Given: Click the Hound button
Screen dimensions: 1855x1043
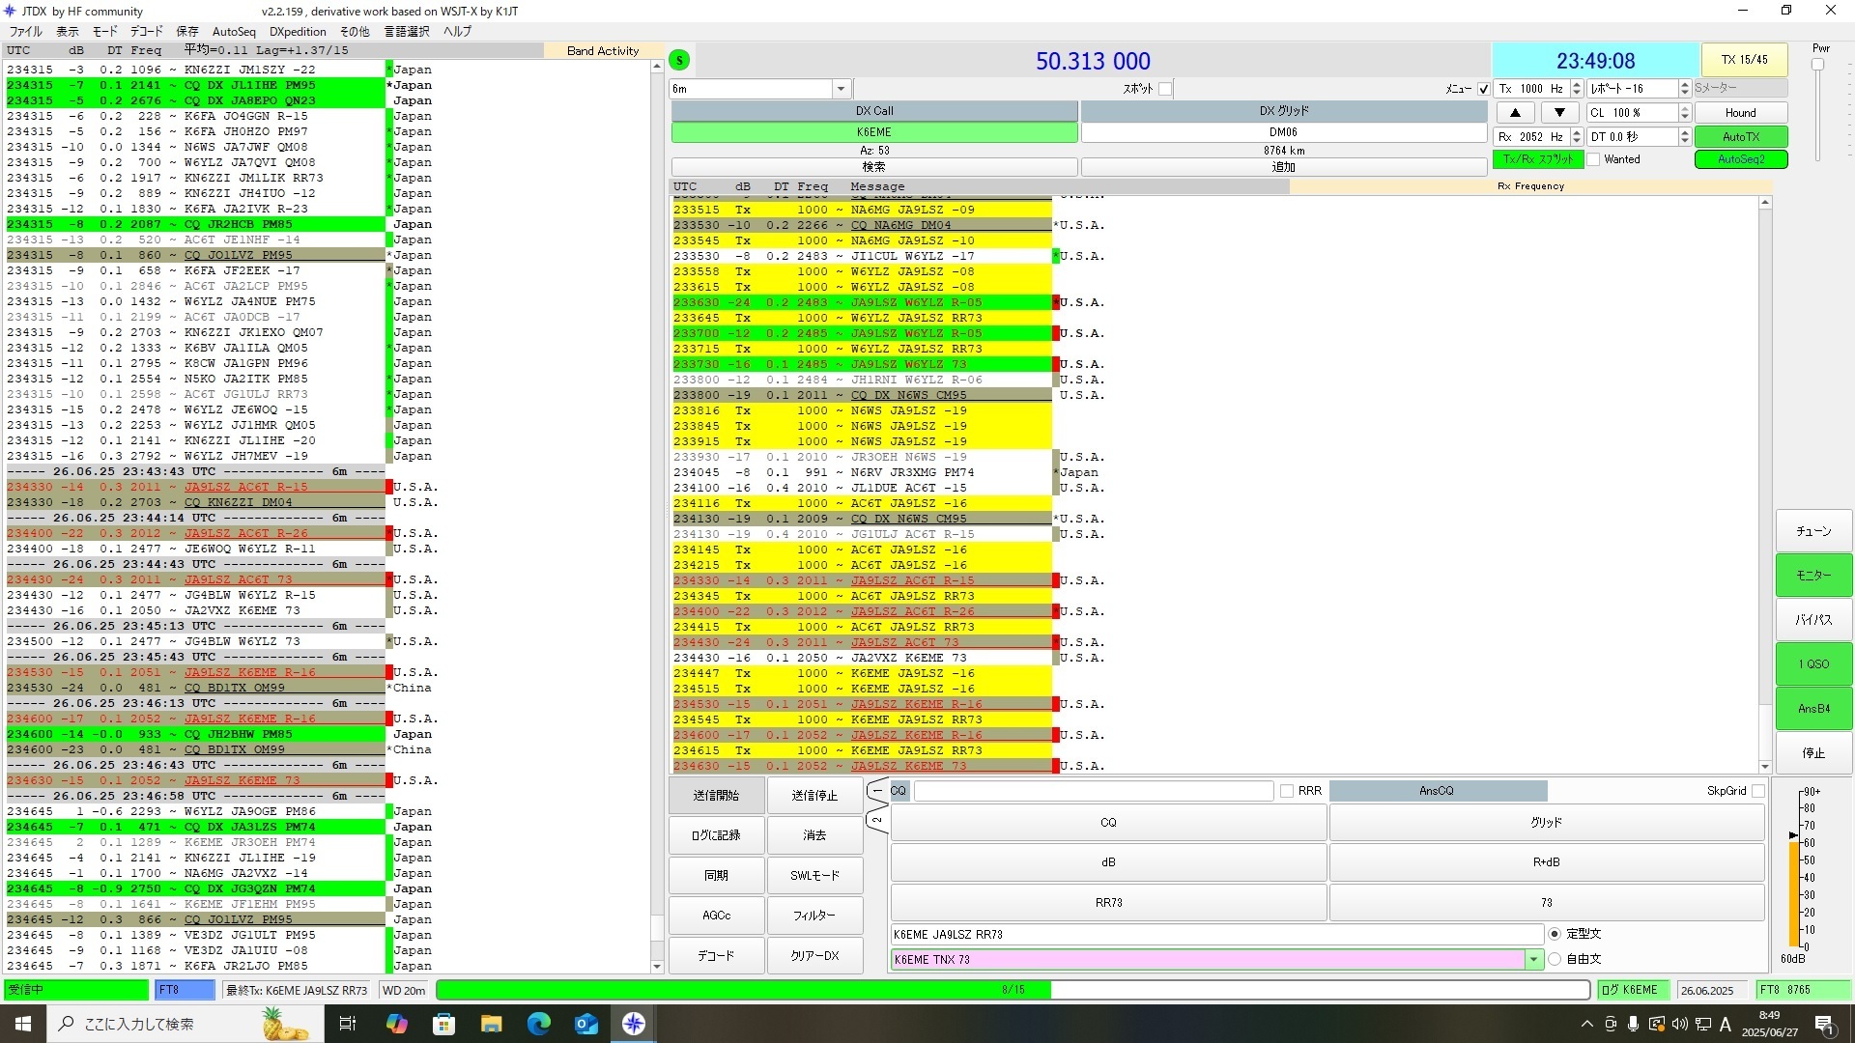Looking at the screenshot, I should [x=1740, y=113].
